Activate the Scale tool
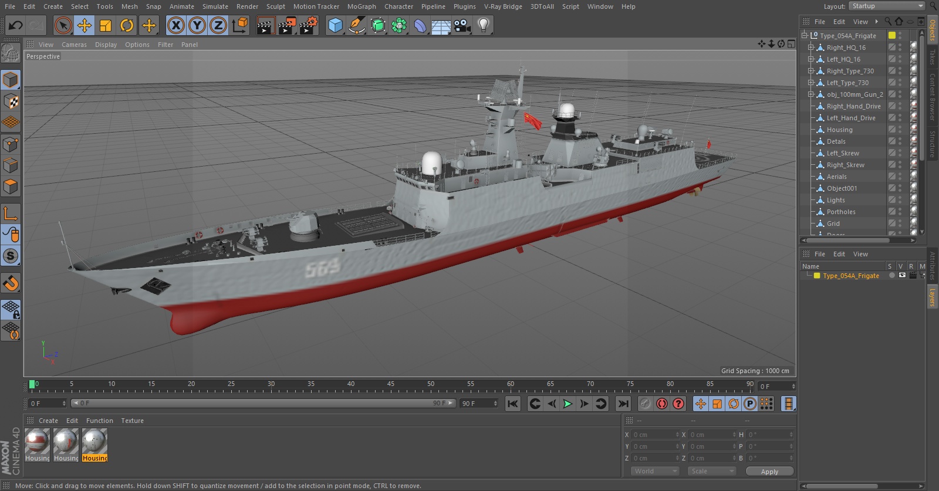The height and width of the screenshot is (491, 939). [x=106, y=25]
